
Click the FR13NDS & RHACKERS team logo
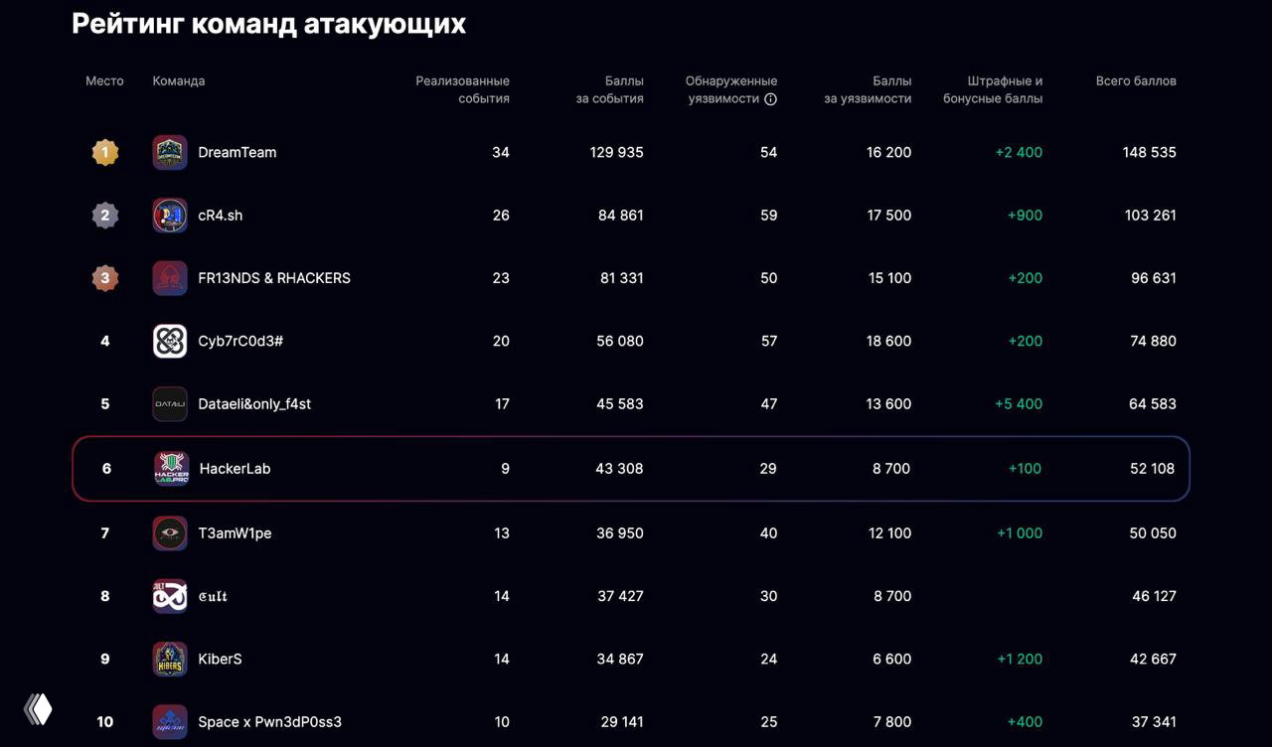pos(170,278)
